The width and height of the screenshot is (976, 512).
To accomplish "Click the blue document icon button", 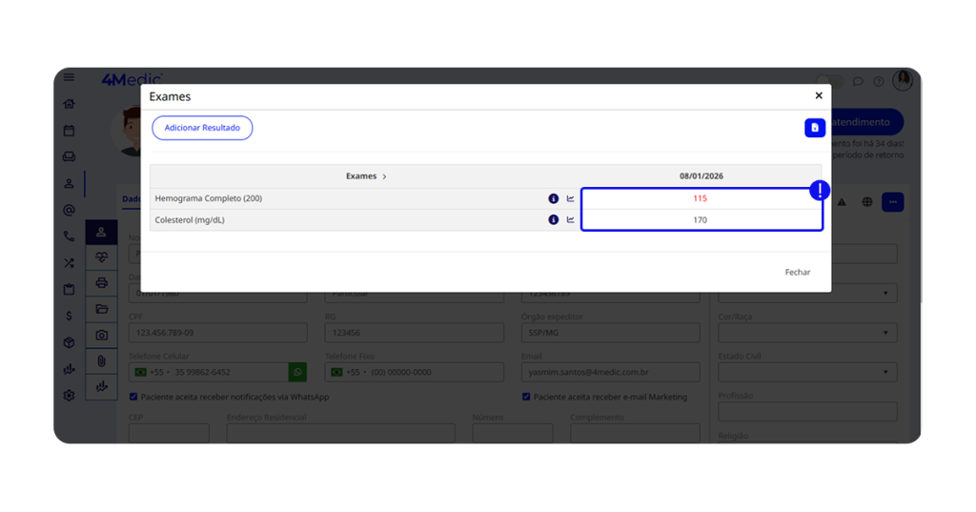I will coord(814,128).
